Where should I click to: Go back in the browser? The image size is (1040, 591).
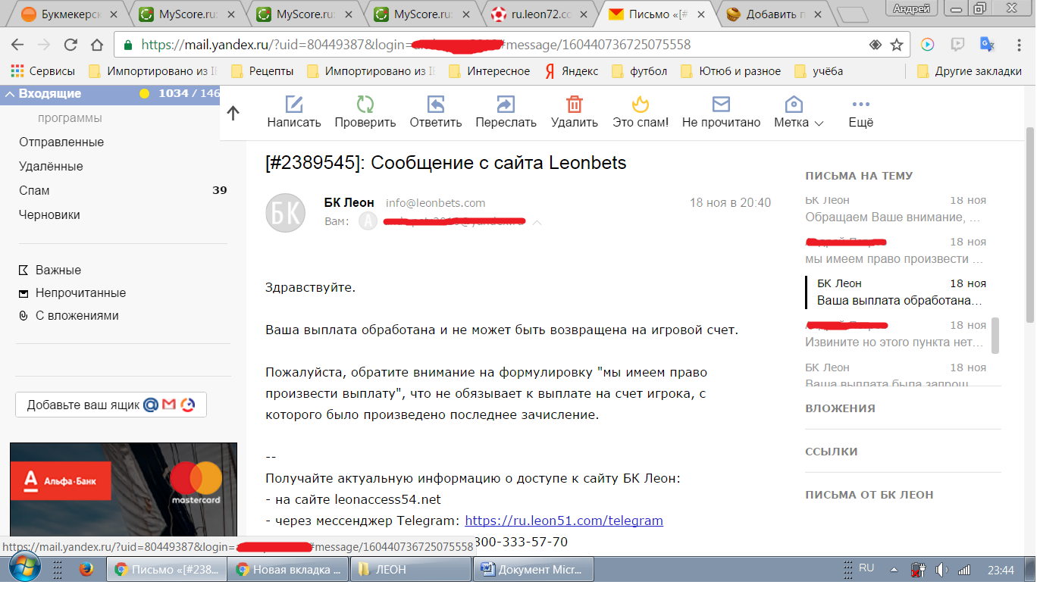tap(17, 45)
